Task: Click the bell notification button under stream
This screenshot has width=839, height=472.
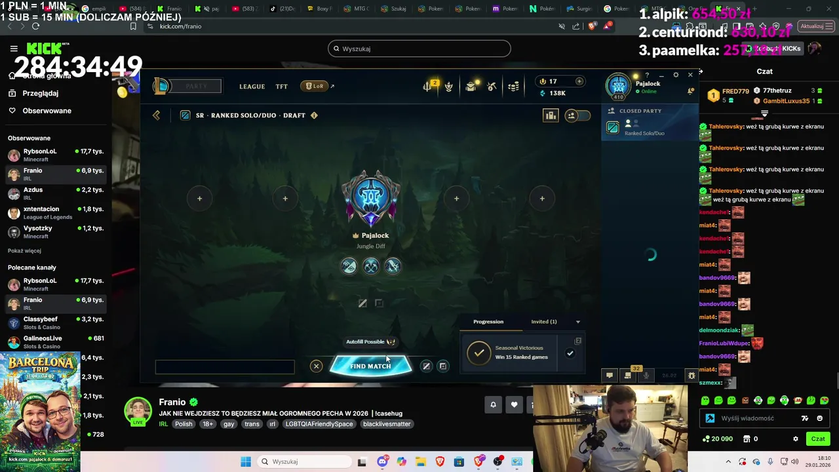Action: (493, 404)
